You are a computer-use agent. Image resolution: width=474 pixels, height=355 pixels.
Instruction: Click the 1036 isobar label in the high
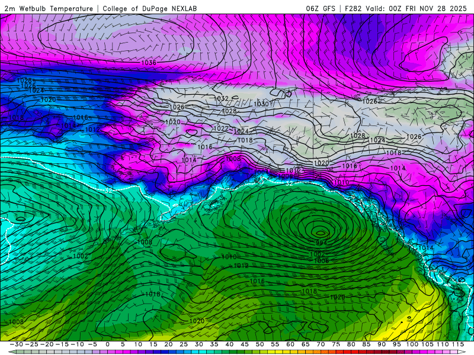[149, 63]
